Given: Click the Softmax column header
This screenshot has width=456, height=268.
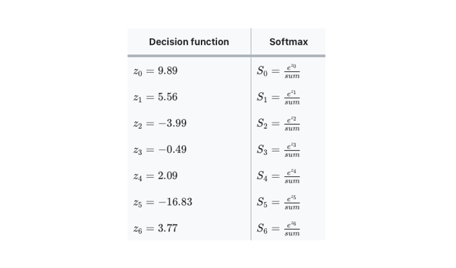Looking at the screenshot, I should pyautogui.click(x=288, y=42).
